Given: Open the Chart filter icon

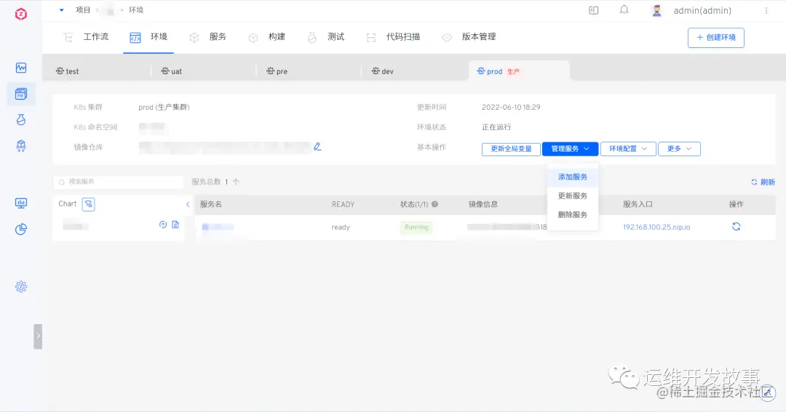Looking at the screenshot, I should [x=88, y=203].
